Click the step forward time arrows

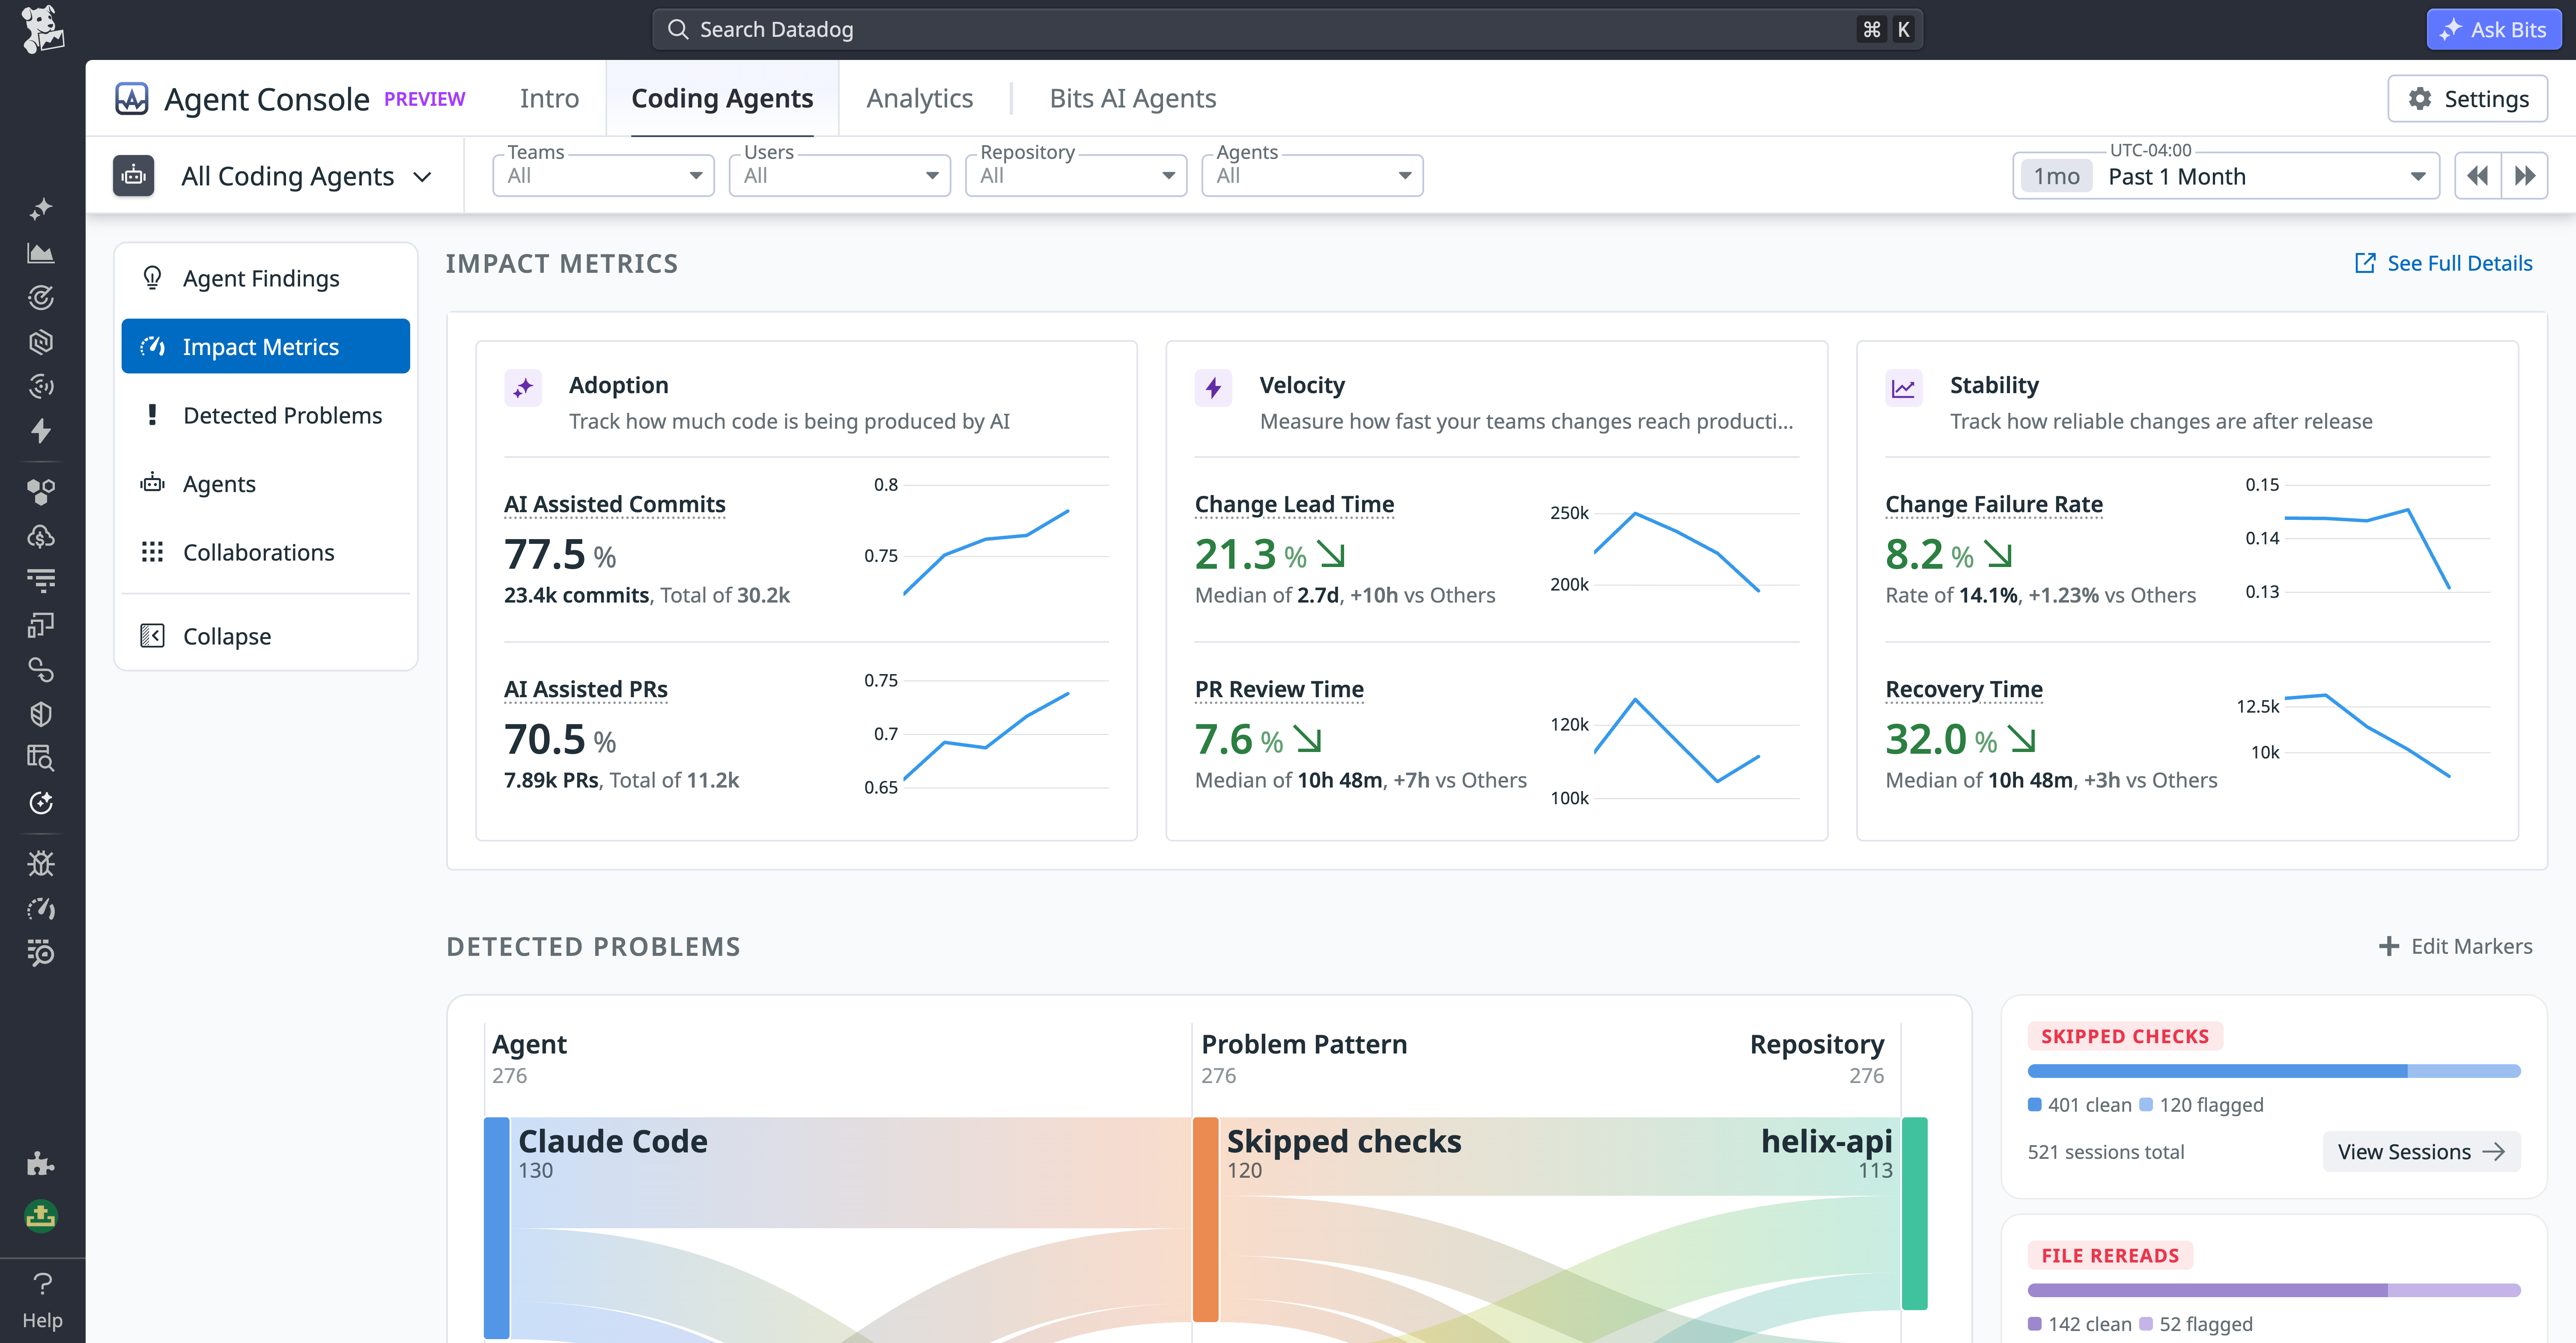coord(2524,176)
